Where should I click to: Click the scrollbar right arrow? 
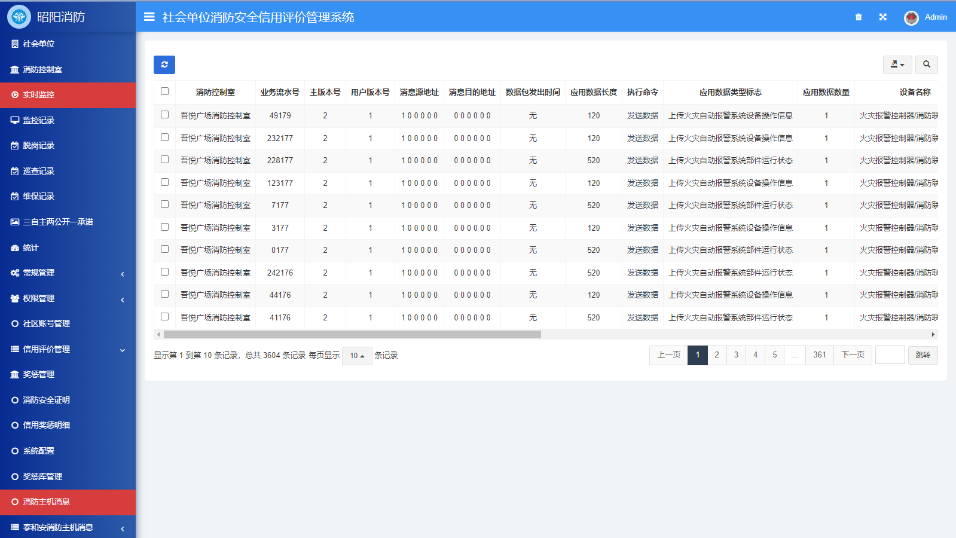(x=933, y=335)
